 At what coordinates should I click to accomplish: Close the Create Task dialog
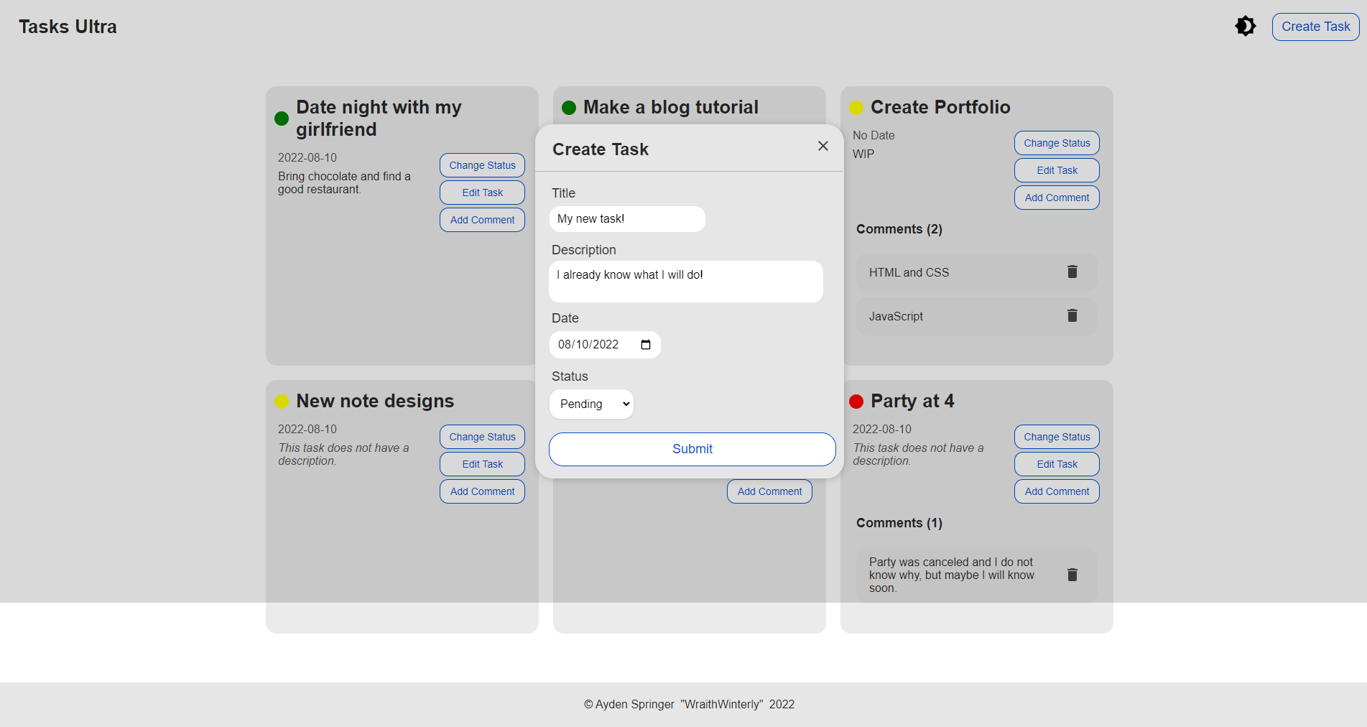[822, 146]
